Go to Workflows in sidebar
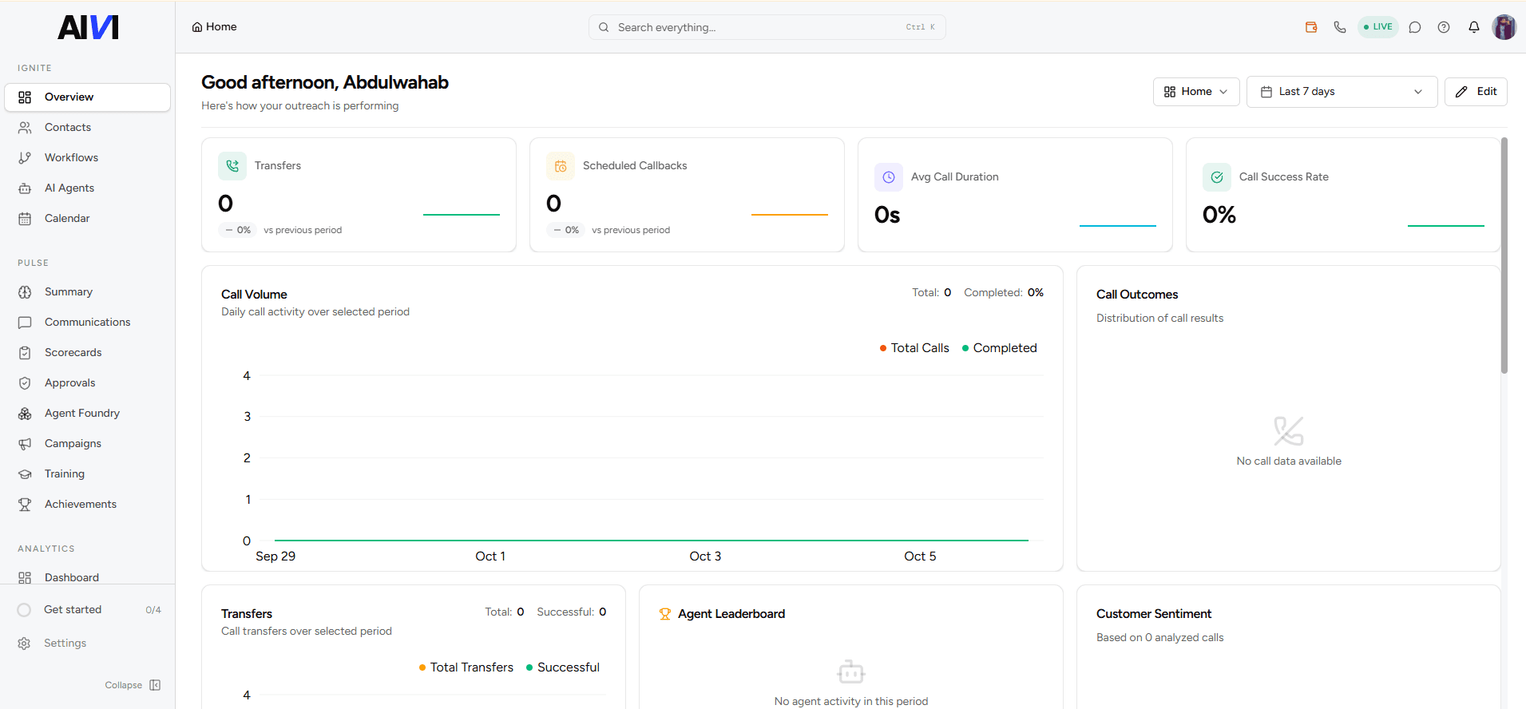1526x709 pixels. coord(88,158)
